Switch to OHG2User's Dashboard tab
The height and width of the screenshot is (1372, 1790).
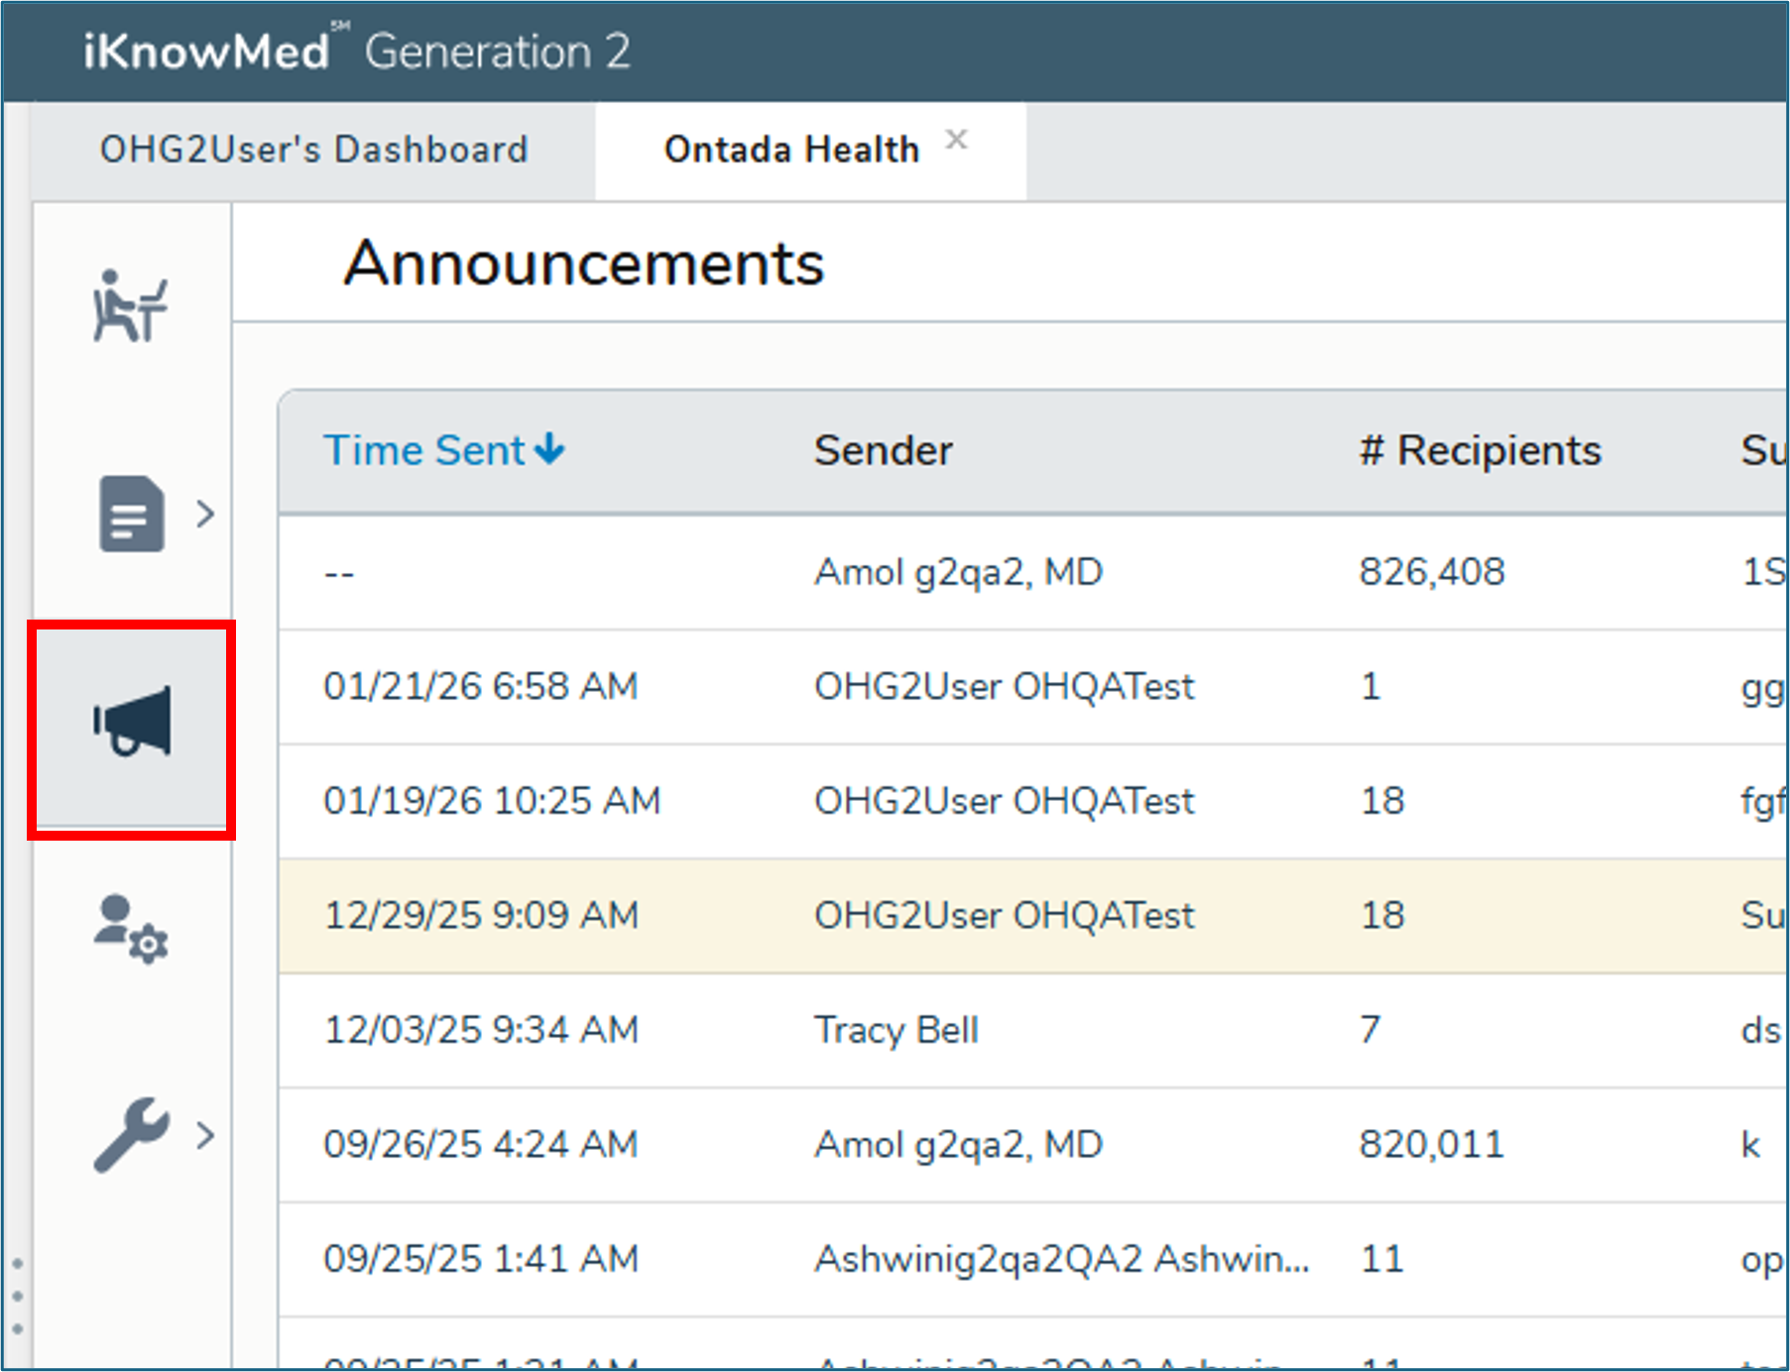pos(313,150)
